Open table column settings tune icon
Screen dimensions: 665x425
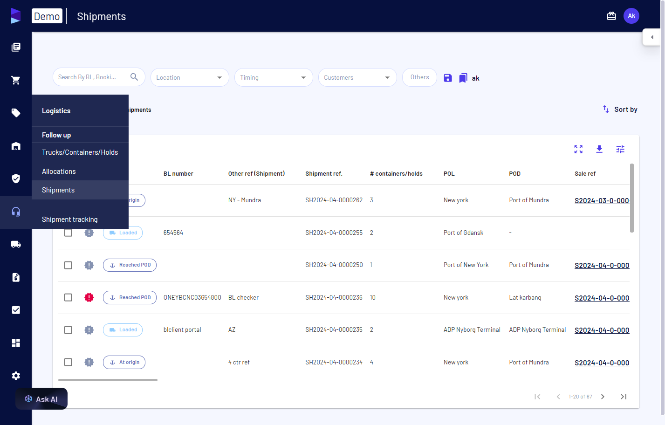[x=620, y=149]
